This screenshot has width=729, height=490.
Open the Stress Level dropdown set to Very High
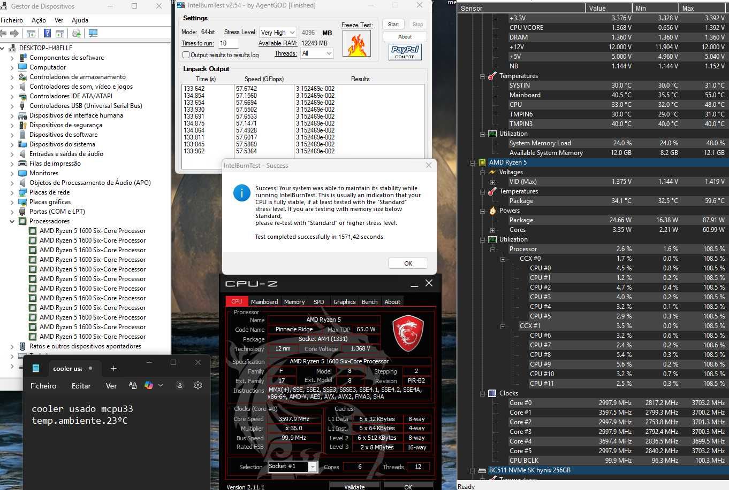pos(278,33)
